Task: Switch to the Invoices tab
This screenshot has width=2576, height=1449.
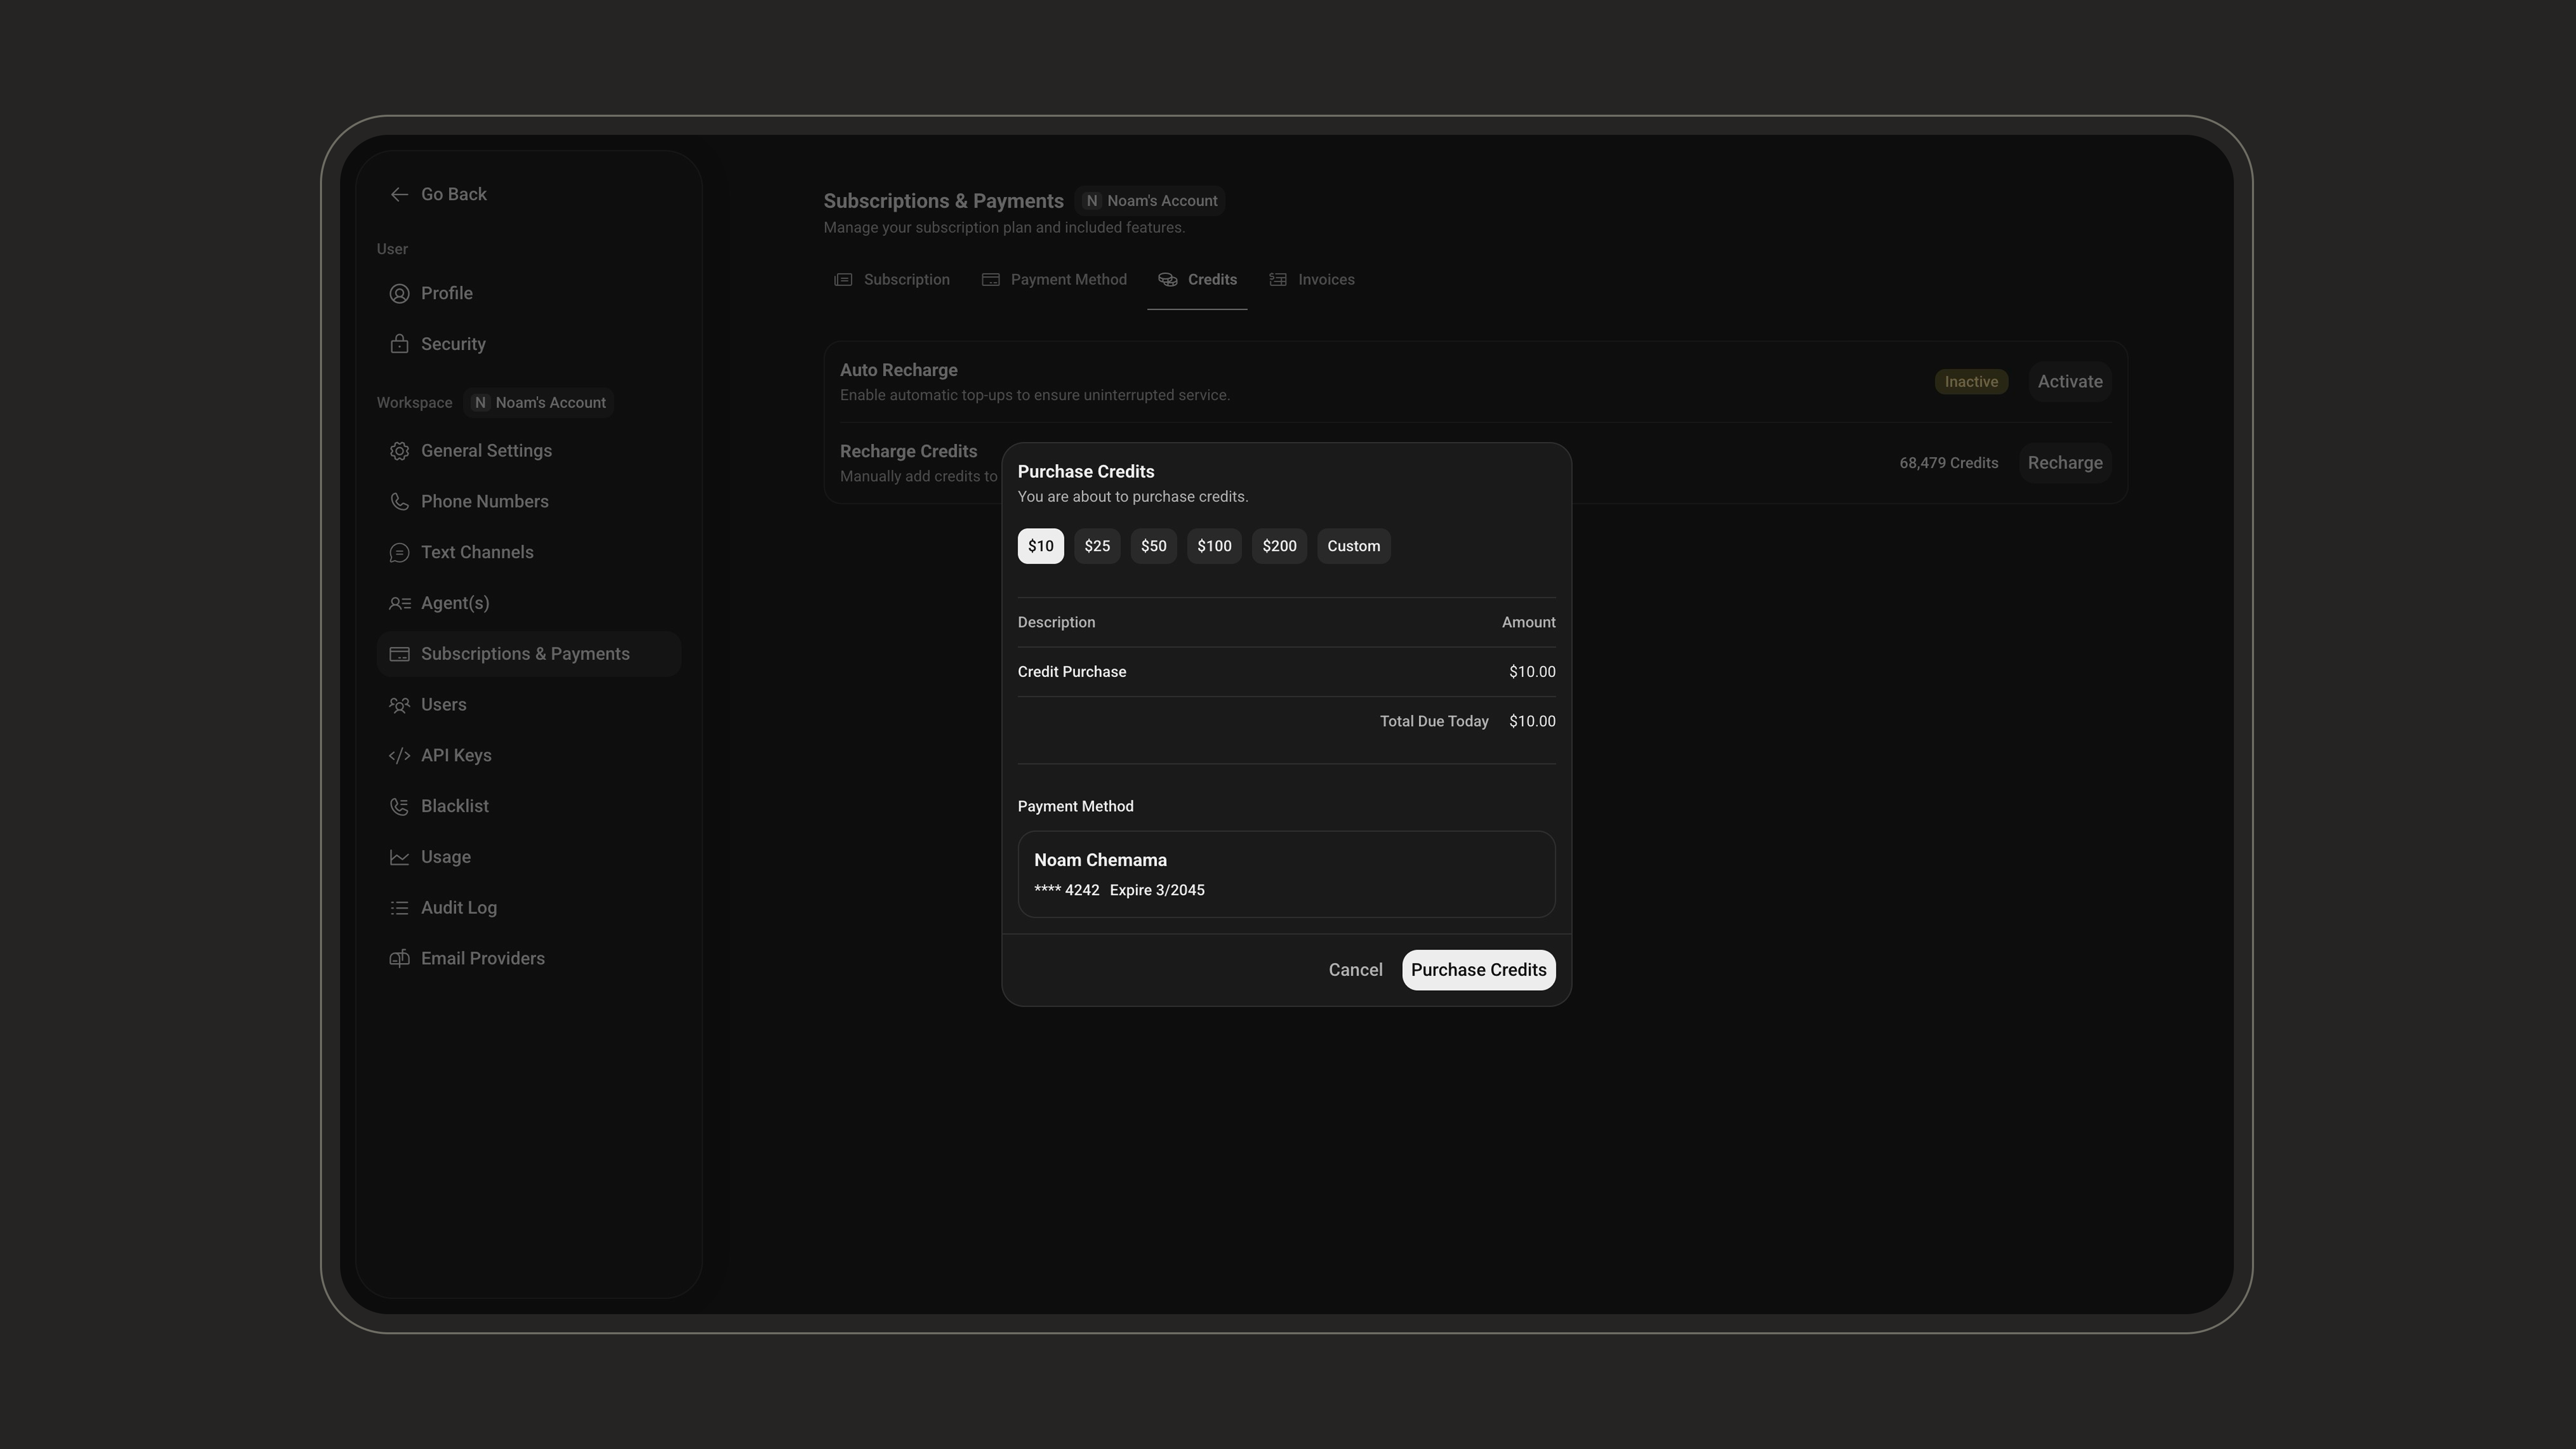Action: (1312, 280)
